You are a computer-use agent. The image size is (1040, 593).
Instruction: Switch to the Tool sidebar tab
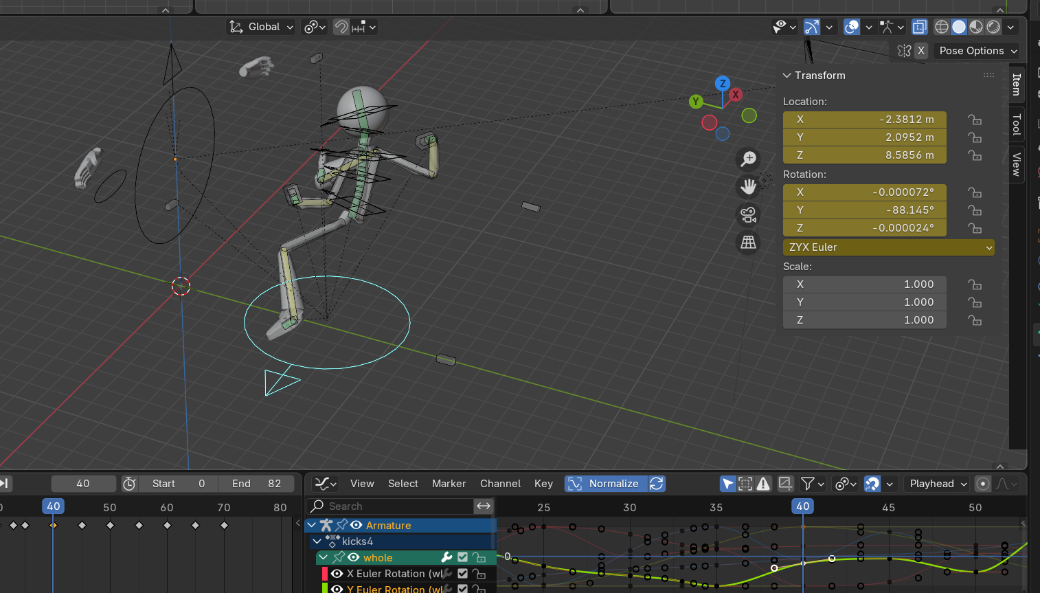[x=1017, y=124]
